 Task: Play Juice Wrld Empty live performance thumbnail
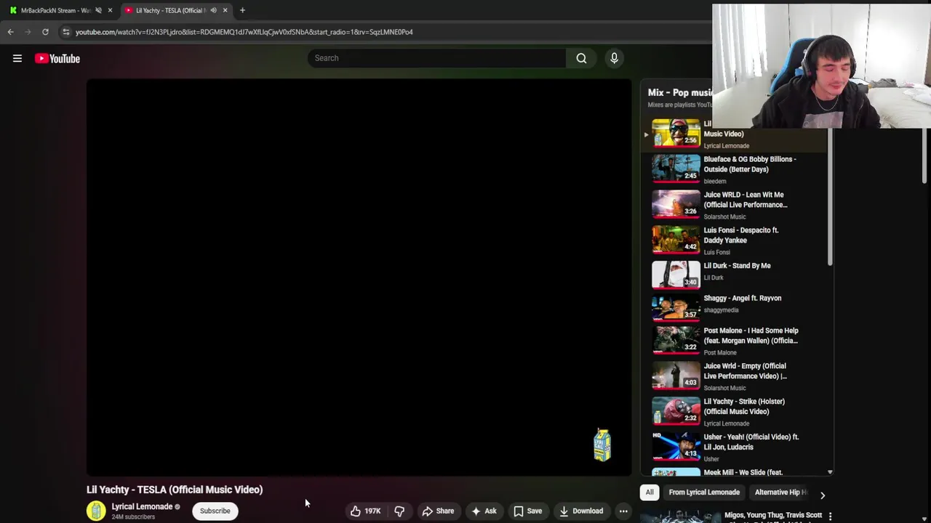676,376
